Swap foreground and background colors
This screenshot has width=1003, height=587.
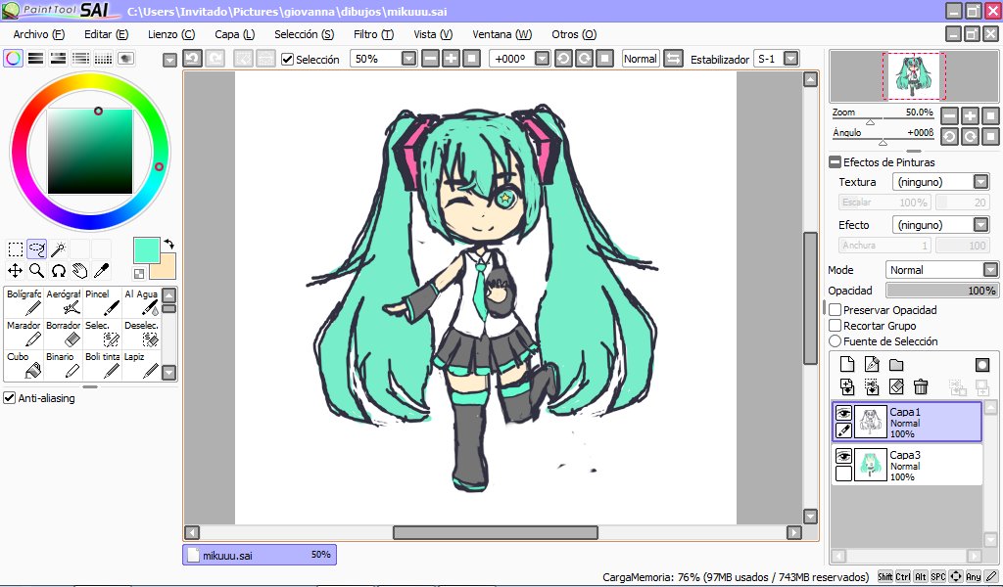click(x=168, y=244)
